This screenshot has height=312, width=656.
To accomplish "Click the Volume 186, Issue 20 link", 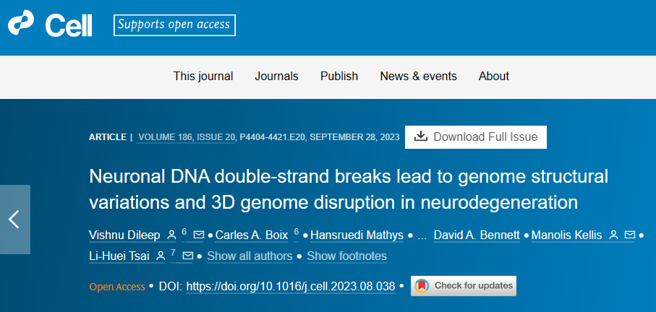I will pos(186,136).
